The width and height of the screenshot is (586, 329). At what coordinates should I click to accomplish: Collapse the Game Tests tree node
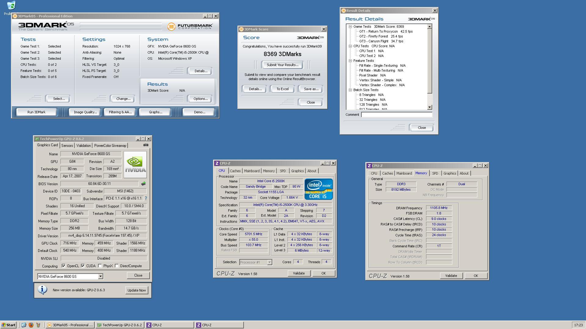click(350, 27)
